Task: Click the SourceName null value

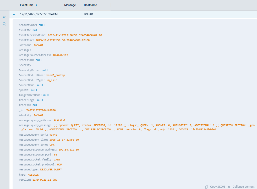Action: tap(40, 85)
